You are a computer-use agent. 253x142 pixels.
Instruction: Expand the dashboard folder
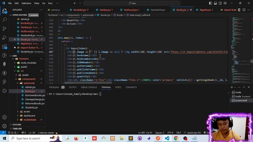(29, 116)
